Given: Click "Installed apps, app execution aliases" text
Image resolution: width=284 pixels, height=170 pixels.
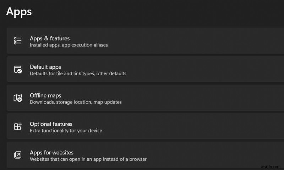Looking at the screenshot, I should pos(69,45).
